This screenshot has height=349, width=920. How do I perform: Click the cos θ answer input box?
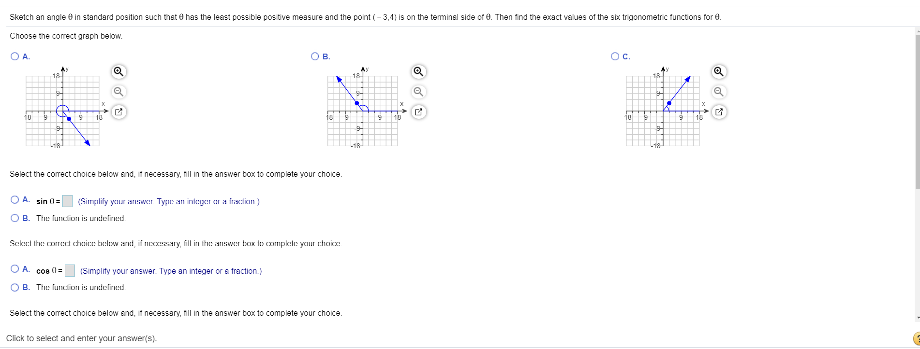pyautogui.click(x=71, y=271)
